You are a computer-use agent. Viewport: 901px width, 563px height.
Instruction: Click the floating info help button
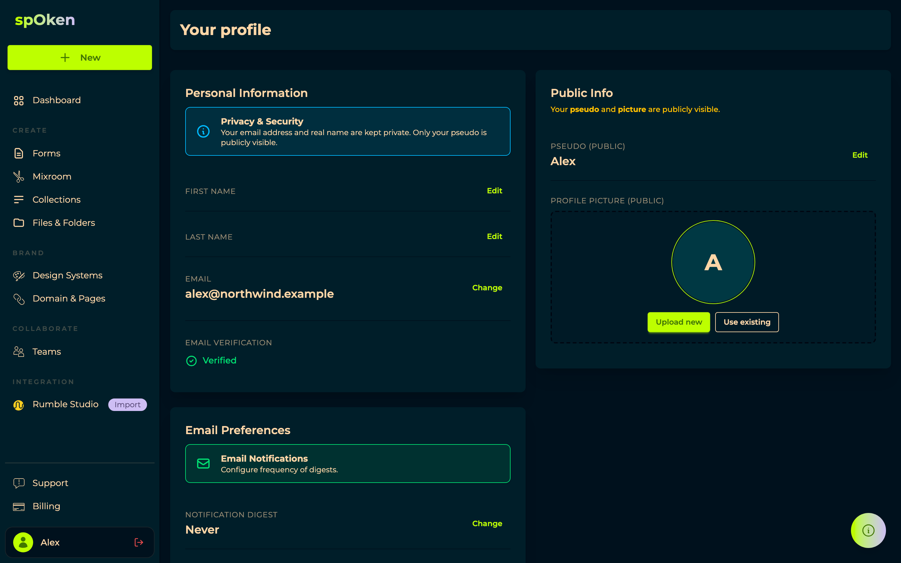868,530
